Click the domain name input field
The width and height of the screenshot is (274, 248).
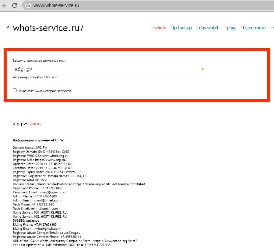click(103, 69)
